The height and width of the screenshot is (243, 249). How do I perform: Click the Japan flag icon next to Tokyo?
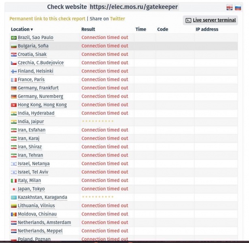[x=14, y=189]
